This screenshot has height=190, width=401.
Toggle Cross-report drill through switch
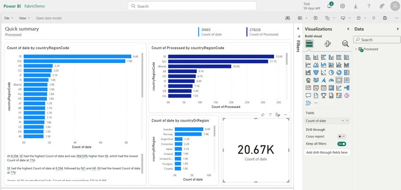(x=342, y=137)
